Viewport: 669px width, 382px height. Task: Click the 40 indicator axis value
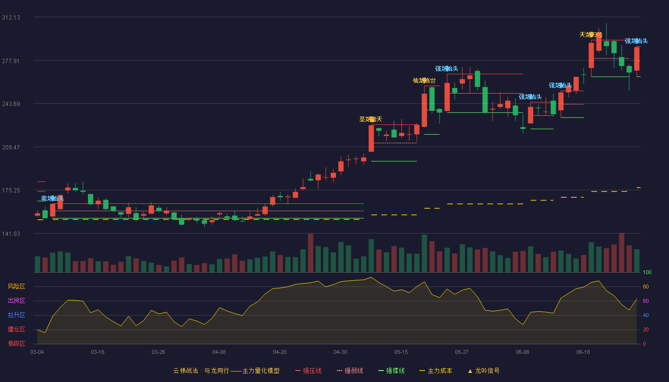click(646, 315)
